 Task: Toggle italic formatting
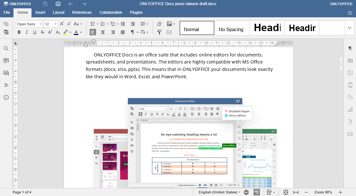pos(27,32)
